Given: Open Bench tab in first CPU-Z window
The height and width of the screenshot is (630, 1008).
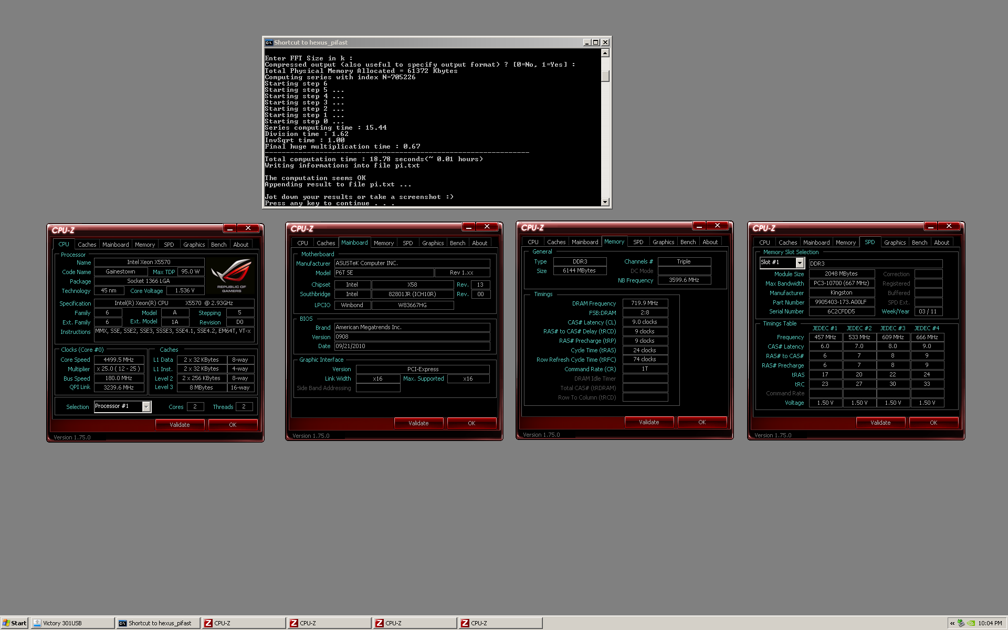Looking at the screenshot, I should point(219,245).
